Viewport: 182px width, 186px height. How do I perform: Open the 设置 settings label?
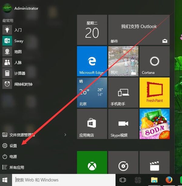[x=13, y=146]
